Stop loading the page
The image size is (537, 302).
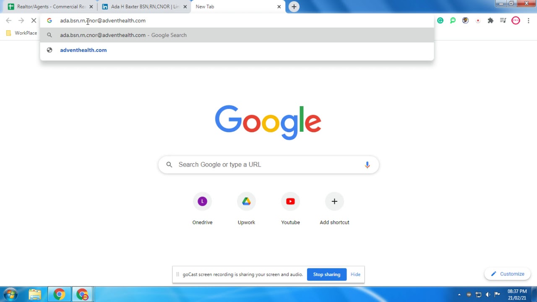(x=34, y=21)
